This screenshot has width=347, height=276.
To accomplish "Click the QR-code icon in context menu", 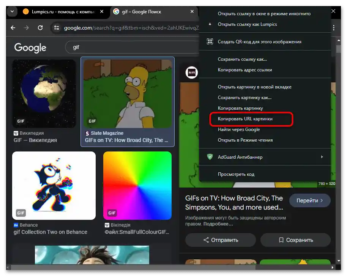I will (x=210, y=41).
